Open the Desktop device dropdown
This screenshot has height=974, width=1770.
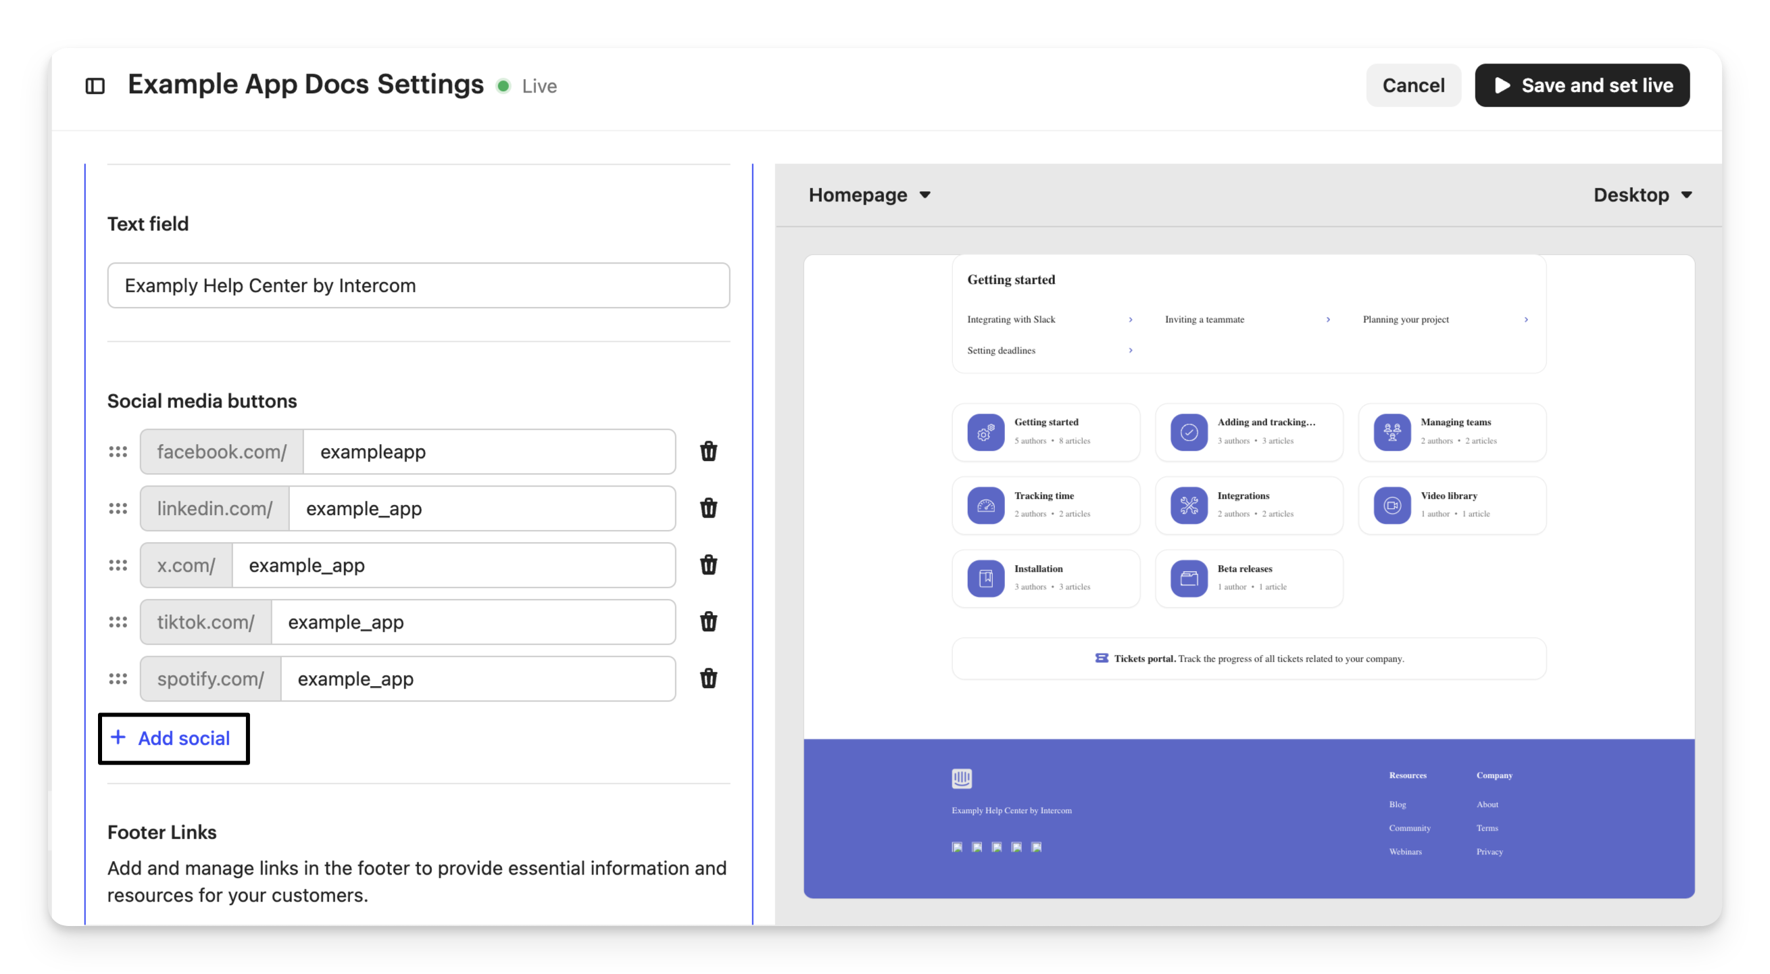pos(1642,195)
